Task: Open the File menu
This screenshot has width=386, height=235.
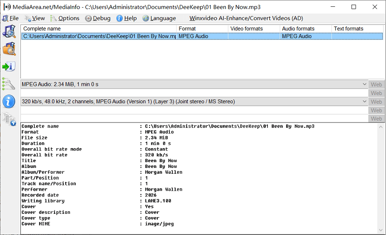Action: click(x=10, y=18)
